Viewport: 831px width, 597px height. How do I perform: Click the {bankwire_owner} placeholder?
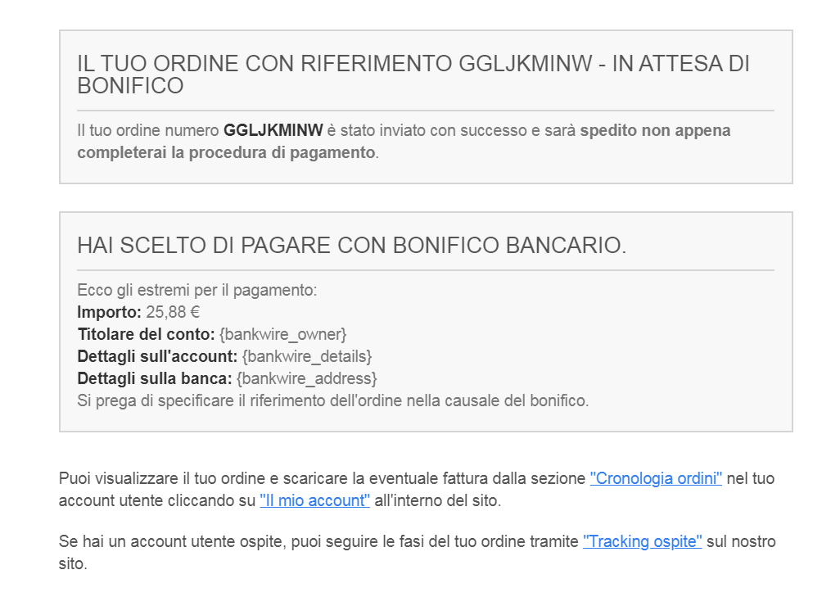pos(282,334)
